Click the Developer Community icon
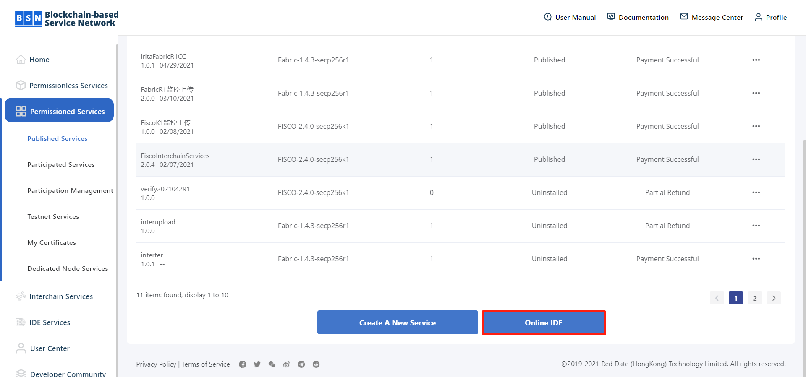The width and height of the screenshot is (806, 377). (21, 373)
